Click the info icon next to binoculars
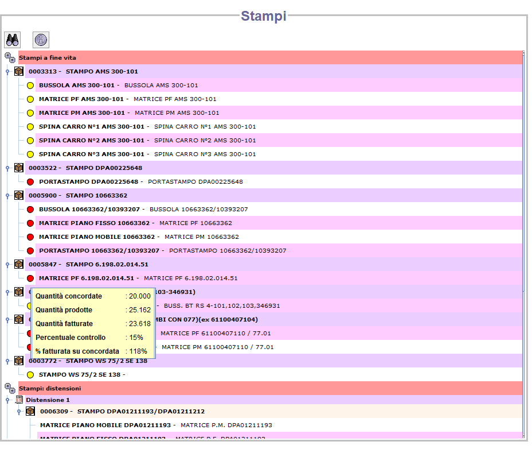Image resolution: width=532 pixels, height=449 pixels. (41, 40)
